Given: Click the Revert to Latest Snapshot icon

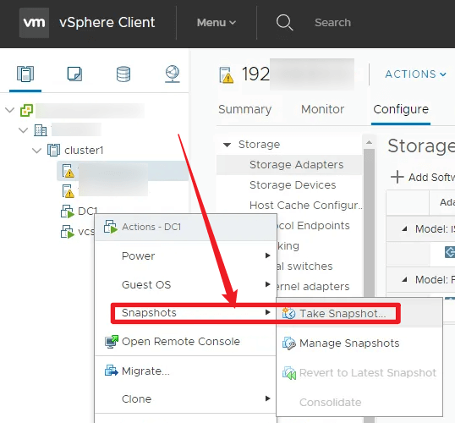Looking at the screenshot, I should 289,373.
